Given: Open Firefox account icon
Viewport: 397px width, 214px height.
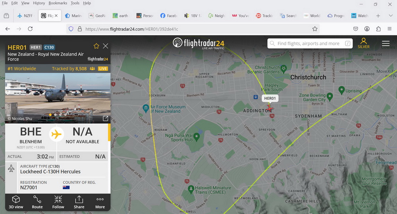Looking at the screenshot, I should click(367, 29).
